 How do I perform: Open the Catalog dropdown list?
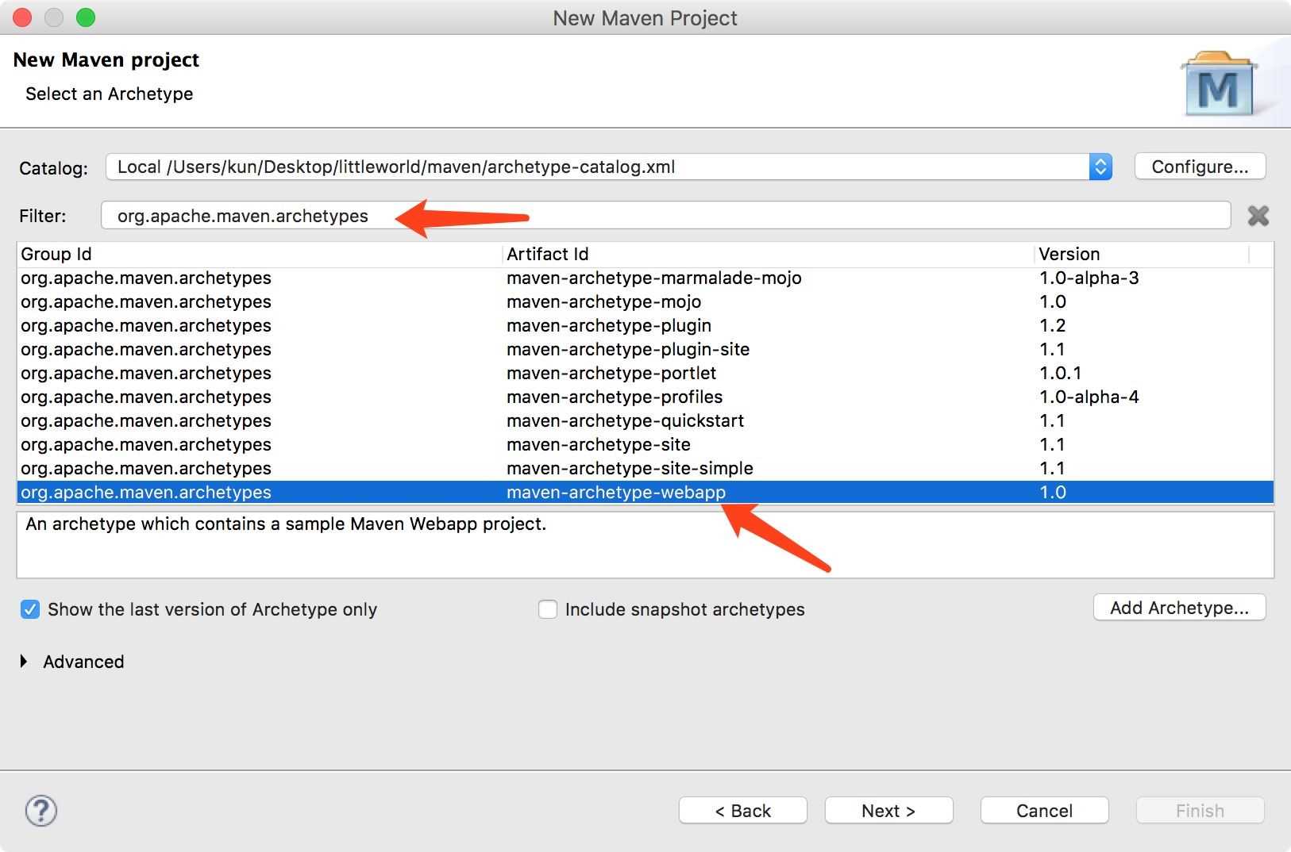1100,167
